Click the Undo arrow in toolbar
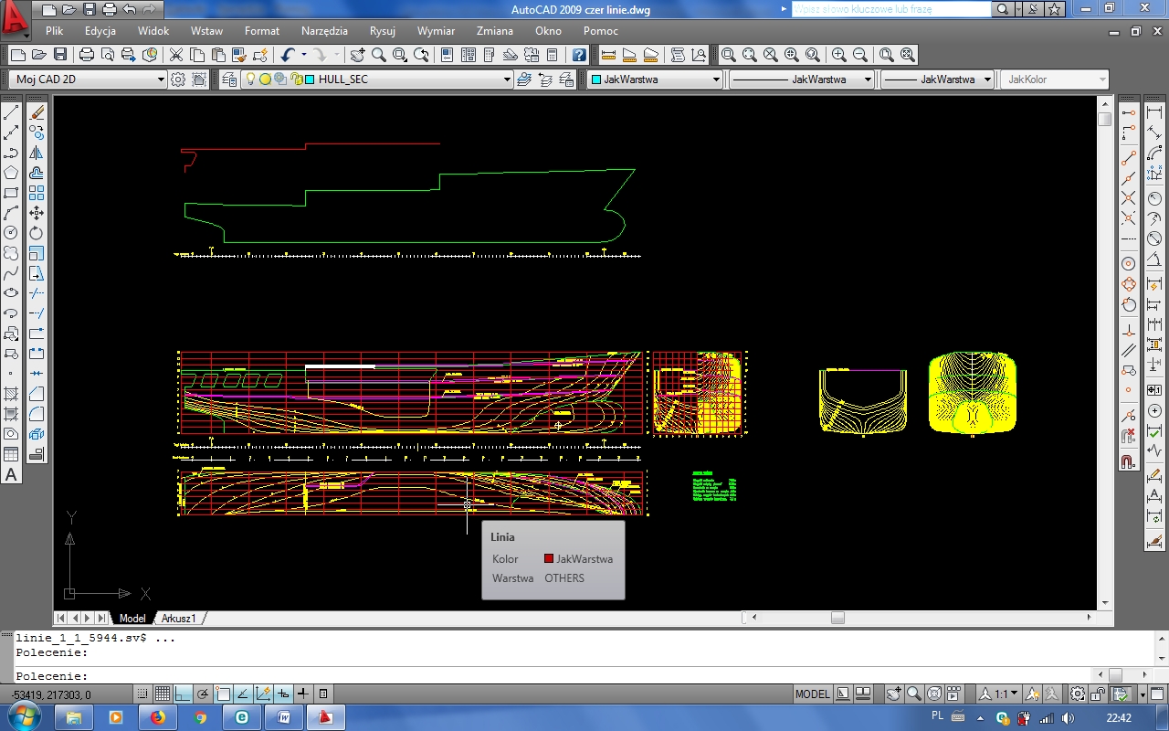This screenshot has width=1169, height=731. tap(288, 55)
